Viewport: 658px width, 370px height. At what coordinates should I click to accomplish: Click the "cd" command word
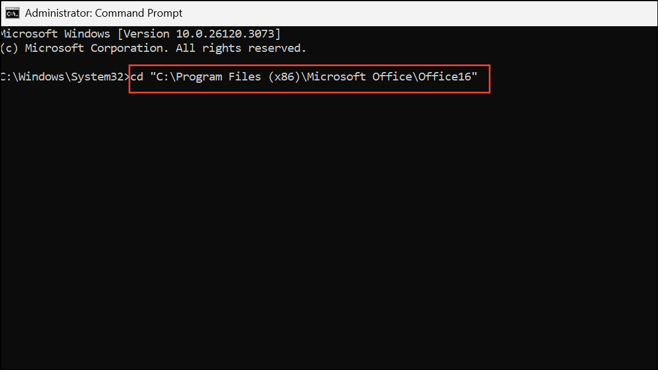coord(137,77)
